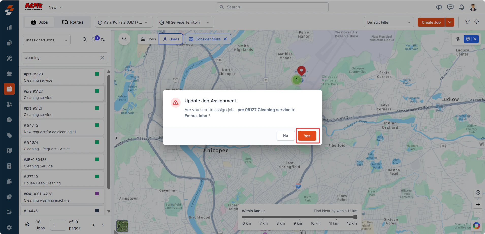Open the price tag sidebar icon
The width and height of the screenshot is (485, 234).
click(9, 135)
